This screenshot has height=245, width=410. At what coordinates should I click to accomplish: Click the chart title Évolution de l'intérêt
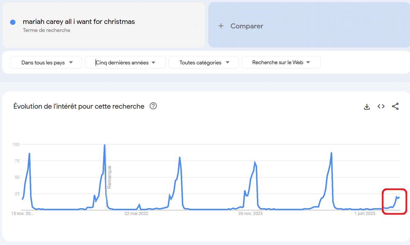pos(79,106)
